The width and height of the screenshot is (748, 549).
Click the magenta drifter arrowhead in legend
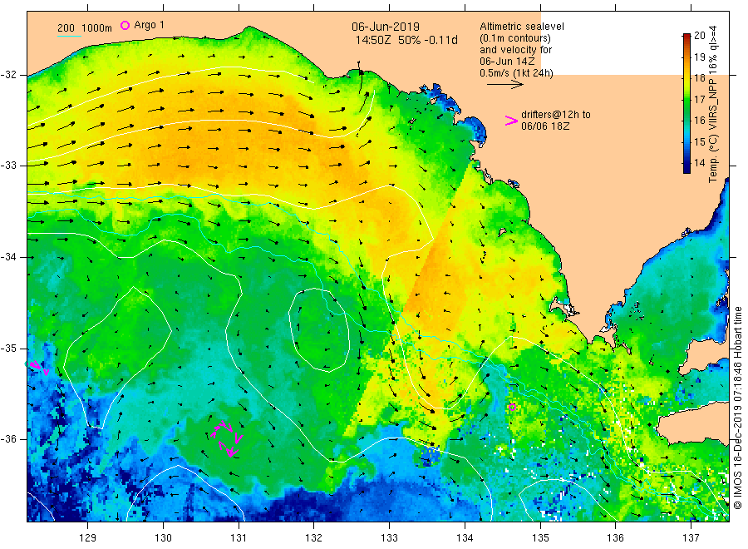coord(511,121)
